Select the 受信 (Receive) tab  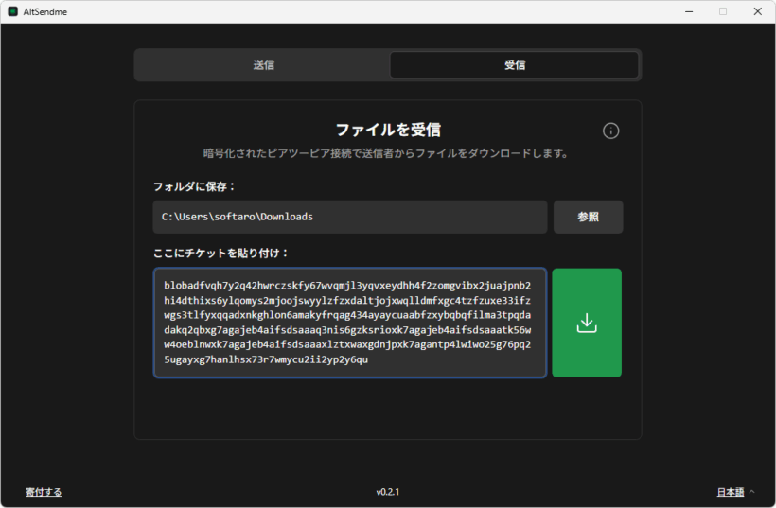tap(514, 65)
